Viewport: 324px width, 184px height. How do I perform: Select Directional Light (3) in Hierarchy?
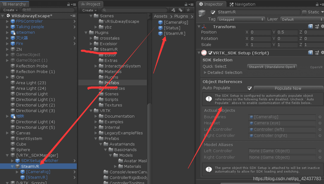(35, 111)
